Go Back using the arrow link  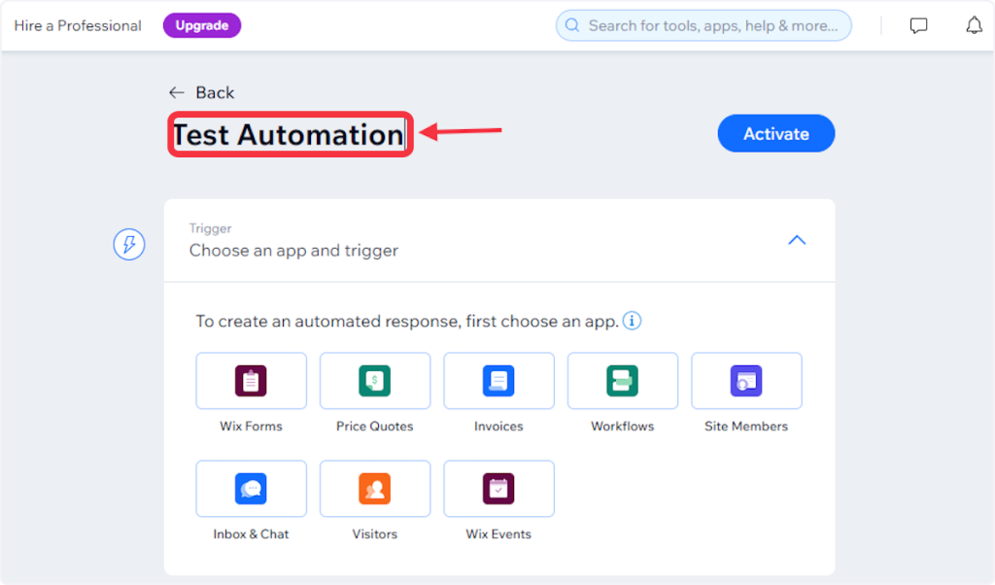201,92
